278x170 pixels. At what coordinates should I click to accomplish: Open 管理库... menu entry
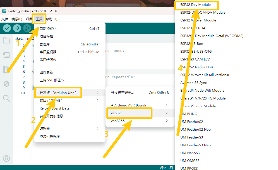click(x=70, y=44)
